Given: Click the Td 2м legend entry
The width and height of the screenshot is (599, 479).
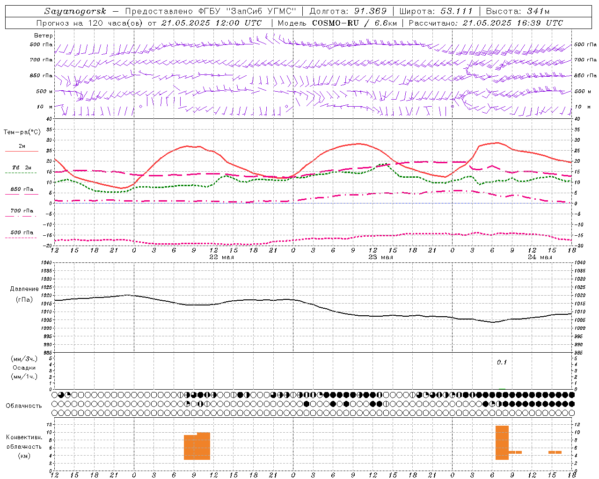Looking at the screenshot, I should (22, 167).
